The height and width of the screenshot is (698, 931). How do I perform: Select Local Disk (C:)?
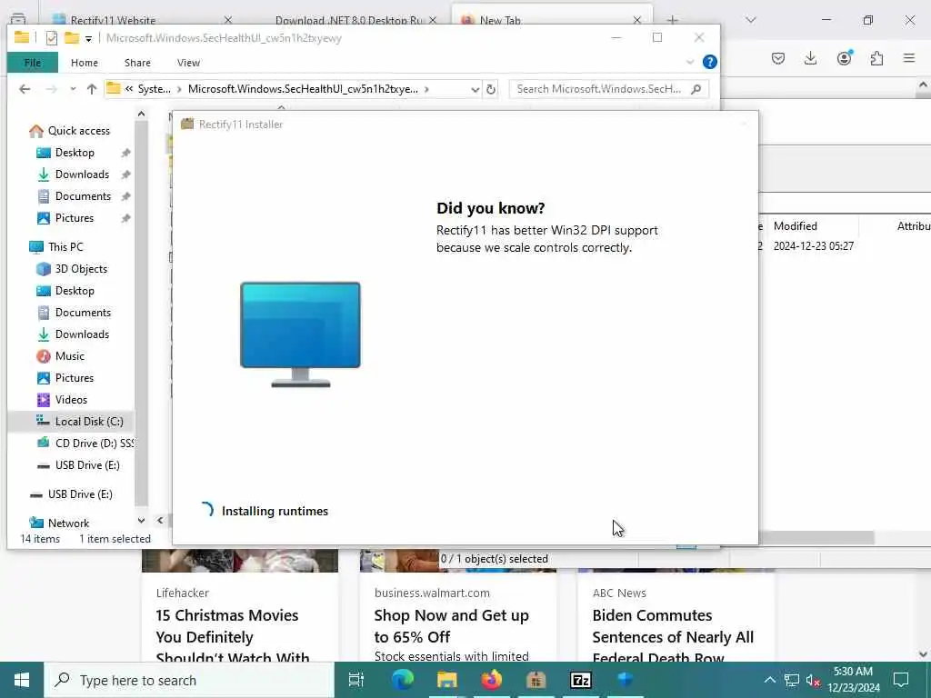tap(89, 422)
